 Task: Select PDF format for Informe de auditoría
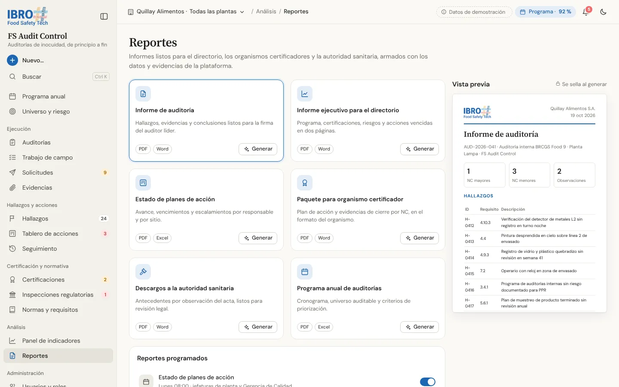(143, 149)
